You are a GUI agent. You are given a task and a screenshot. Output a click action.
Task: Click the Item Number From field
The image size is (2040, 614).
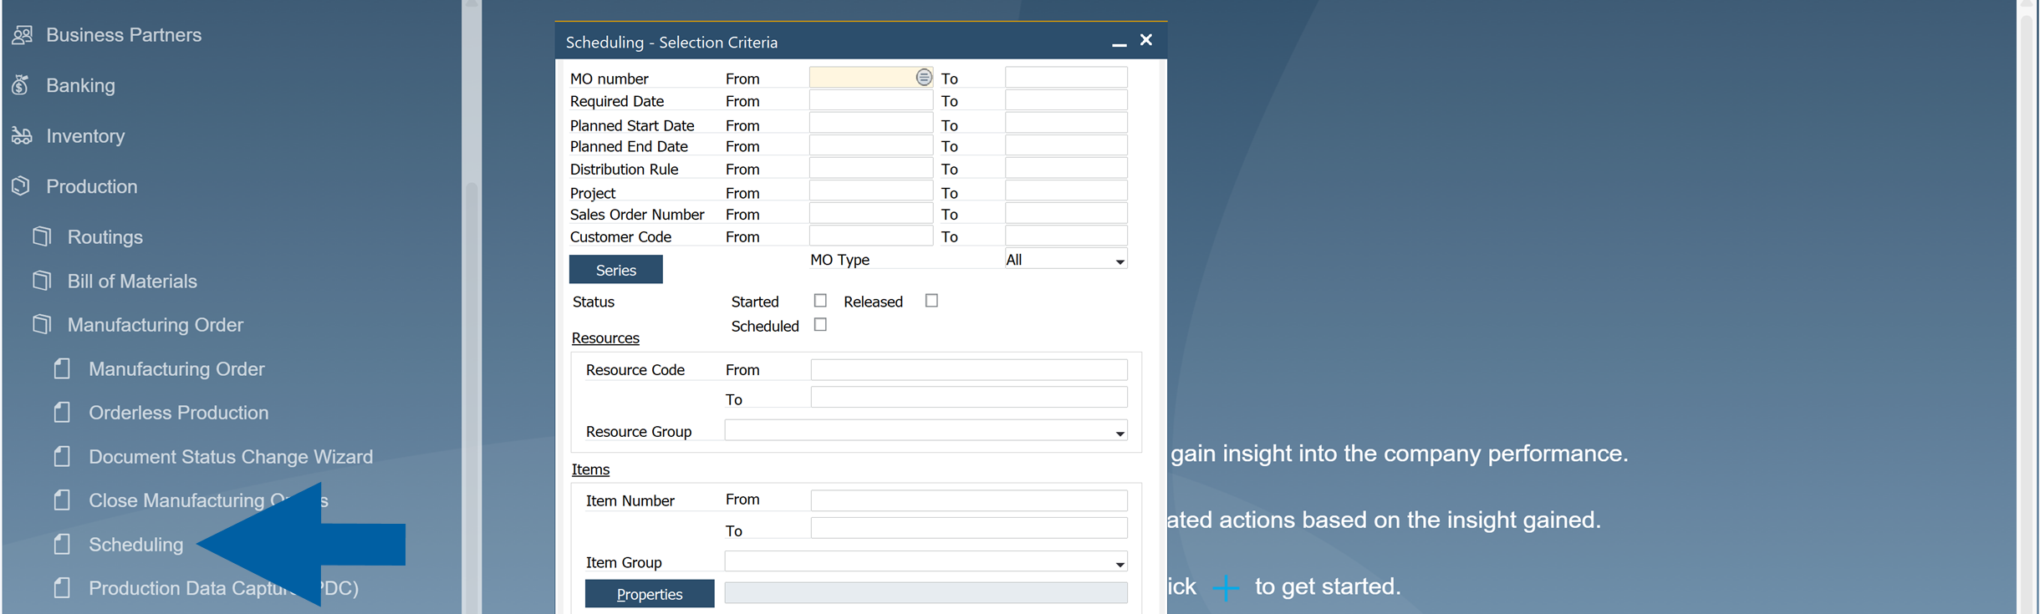pyautogui.click(x=969, y=500)
